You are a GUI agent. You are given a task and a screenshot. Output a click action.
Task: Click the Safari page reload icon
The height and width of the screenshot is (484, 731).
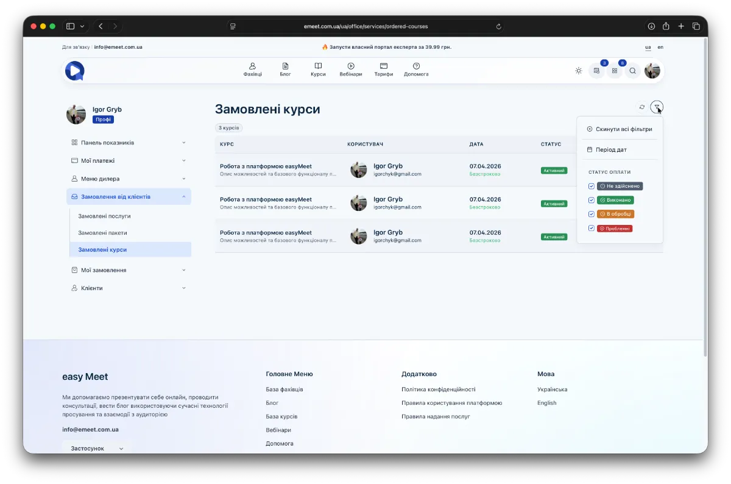tap(499, 26)
